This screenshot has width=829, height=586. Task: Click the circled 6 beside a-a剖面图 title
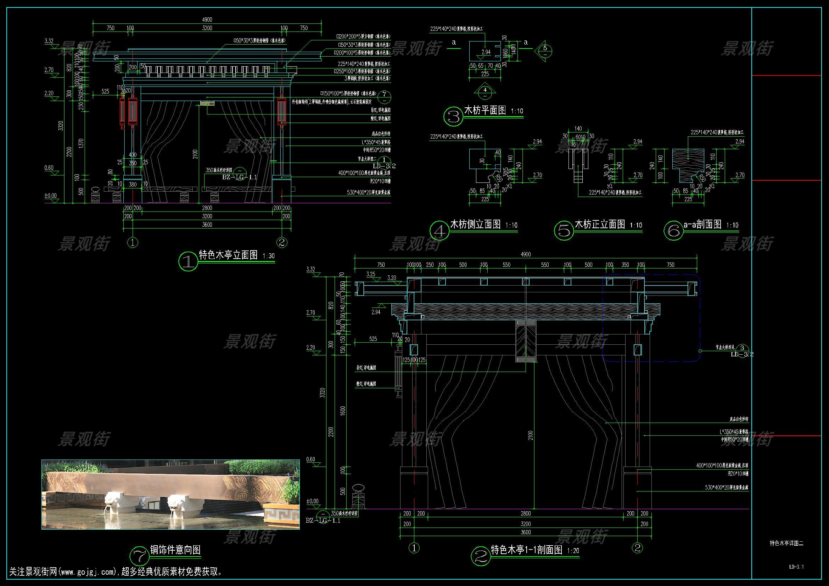(x=673, y=231)
